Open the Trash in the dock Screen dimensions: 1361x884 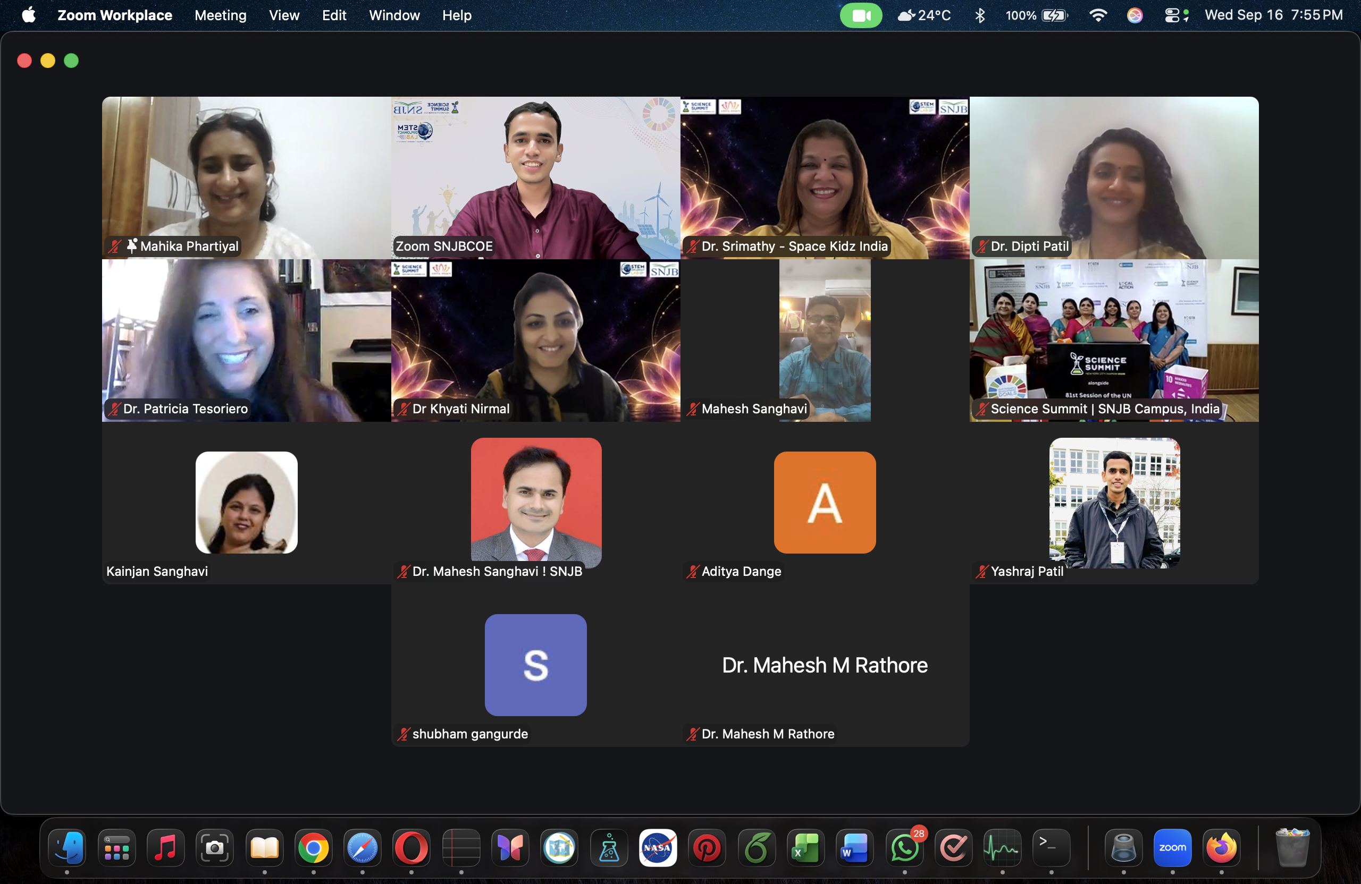click(x=1292, y=848)
